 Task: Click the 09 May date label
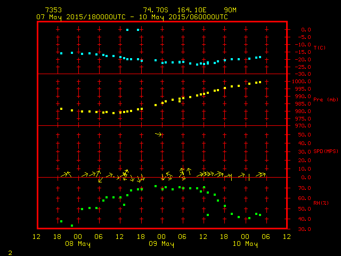(x=161, y=244)
